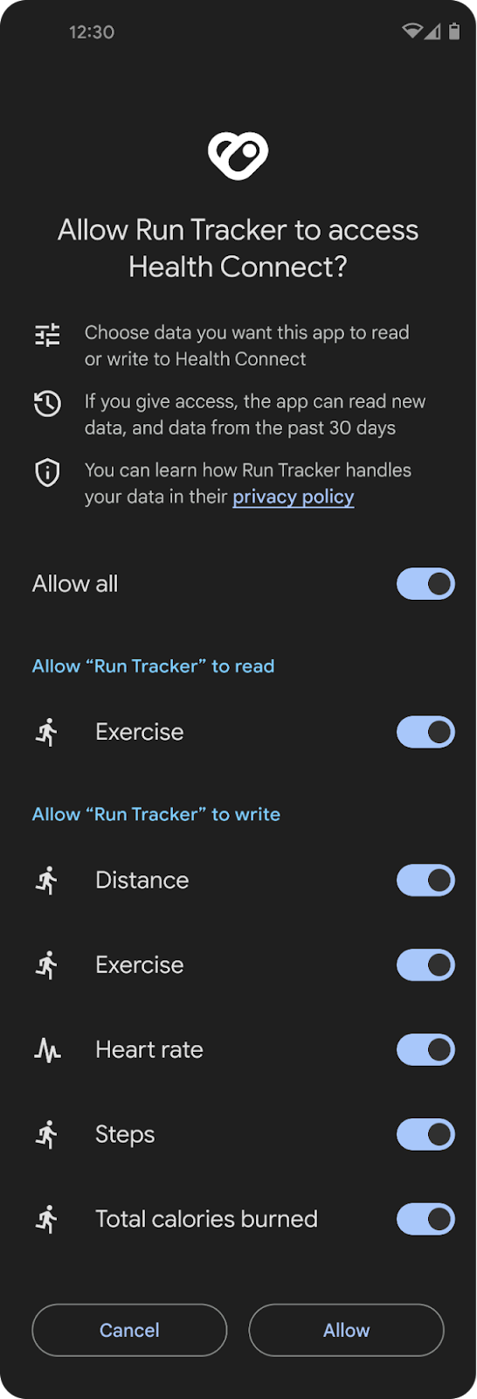Click the battery icon in status bar

click(454, 31)
